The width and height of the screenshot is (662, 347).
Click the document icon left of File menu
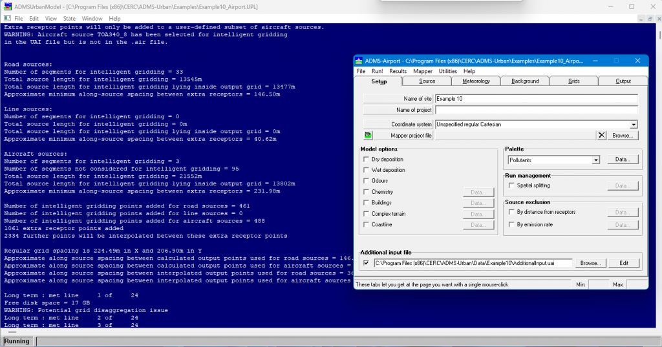[7, 19]
